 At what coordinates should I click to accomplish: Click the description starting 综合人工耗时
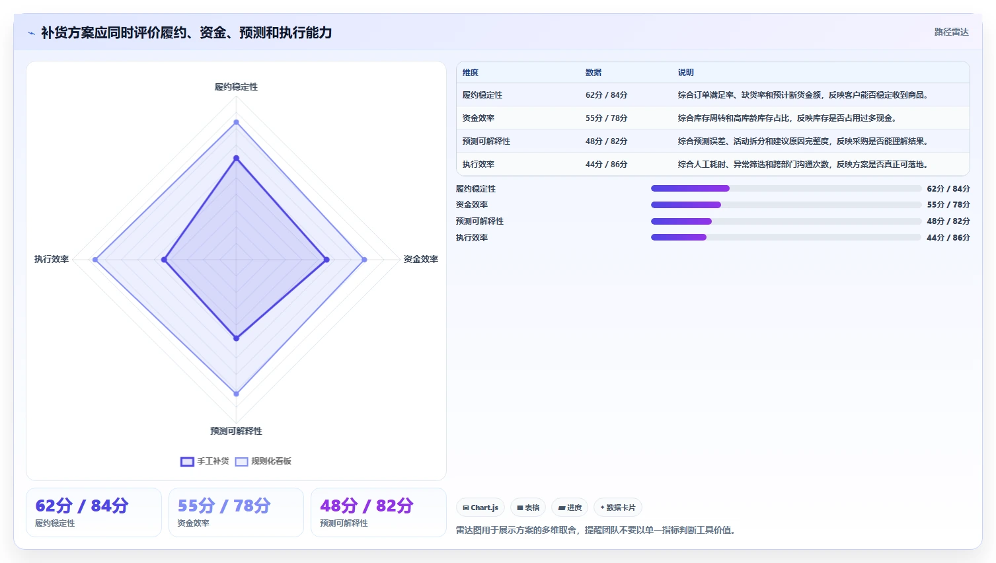click(x=804, y=165)
